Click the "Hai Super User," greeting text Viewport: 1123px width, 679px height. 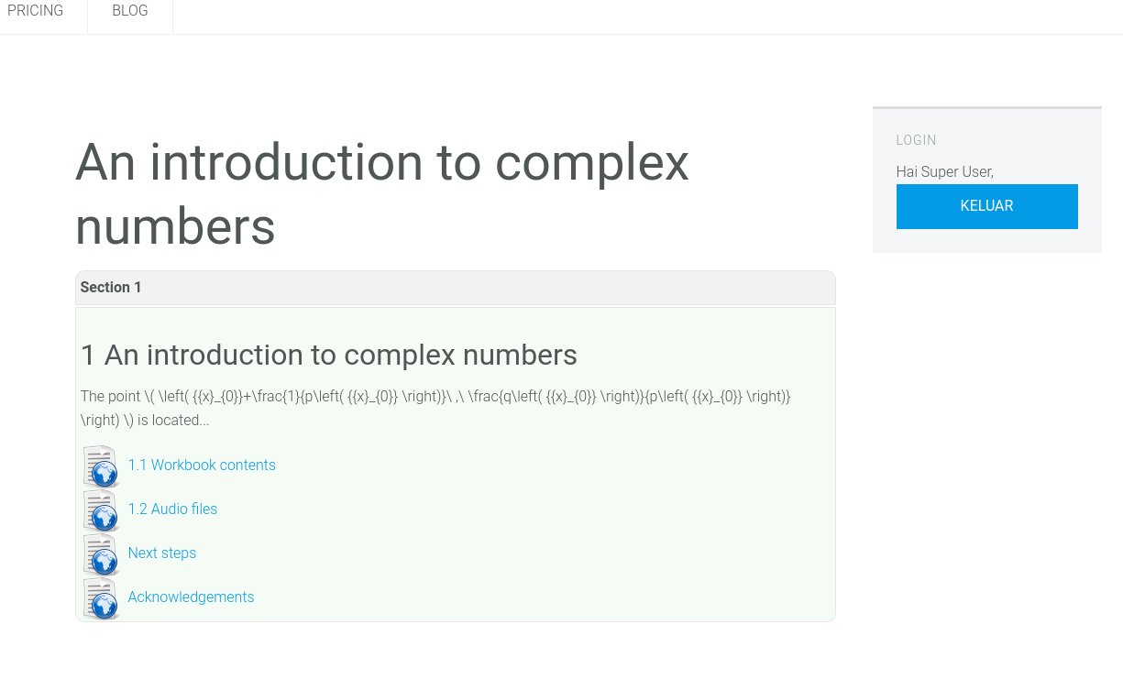pos(944,171)
